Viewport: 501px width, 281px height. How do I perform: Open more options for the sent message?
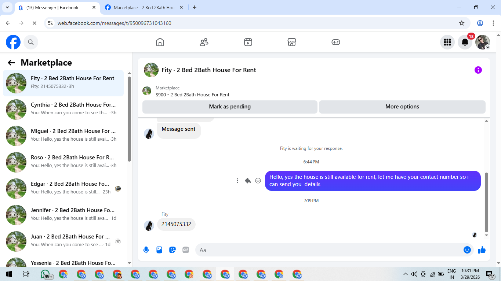pyautogui.click(x=237, y=181)
